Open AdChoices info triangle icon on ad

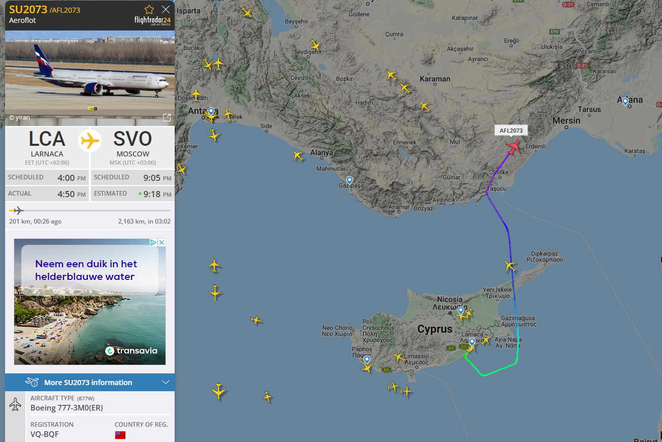tap(154, 243)
